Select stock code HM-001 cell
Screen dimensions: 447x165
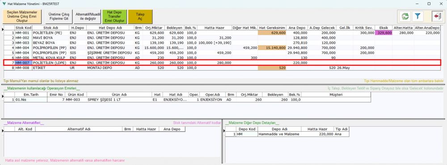click(x=23, y=33)
